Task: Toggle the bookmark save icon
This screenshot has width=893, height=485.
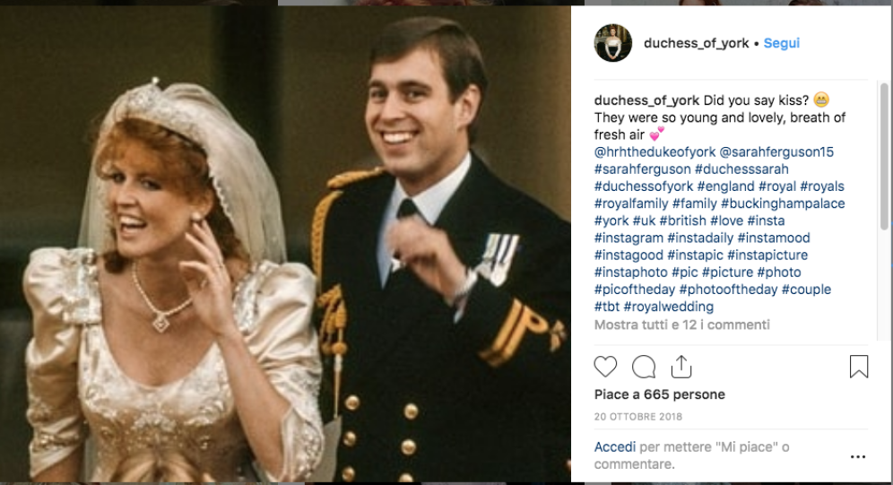Action: pos(858,367)
